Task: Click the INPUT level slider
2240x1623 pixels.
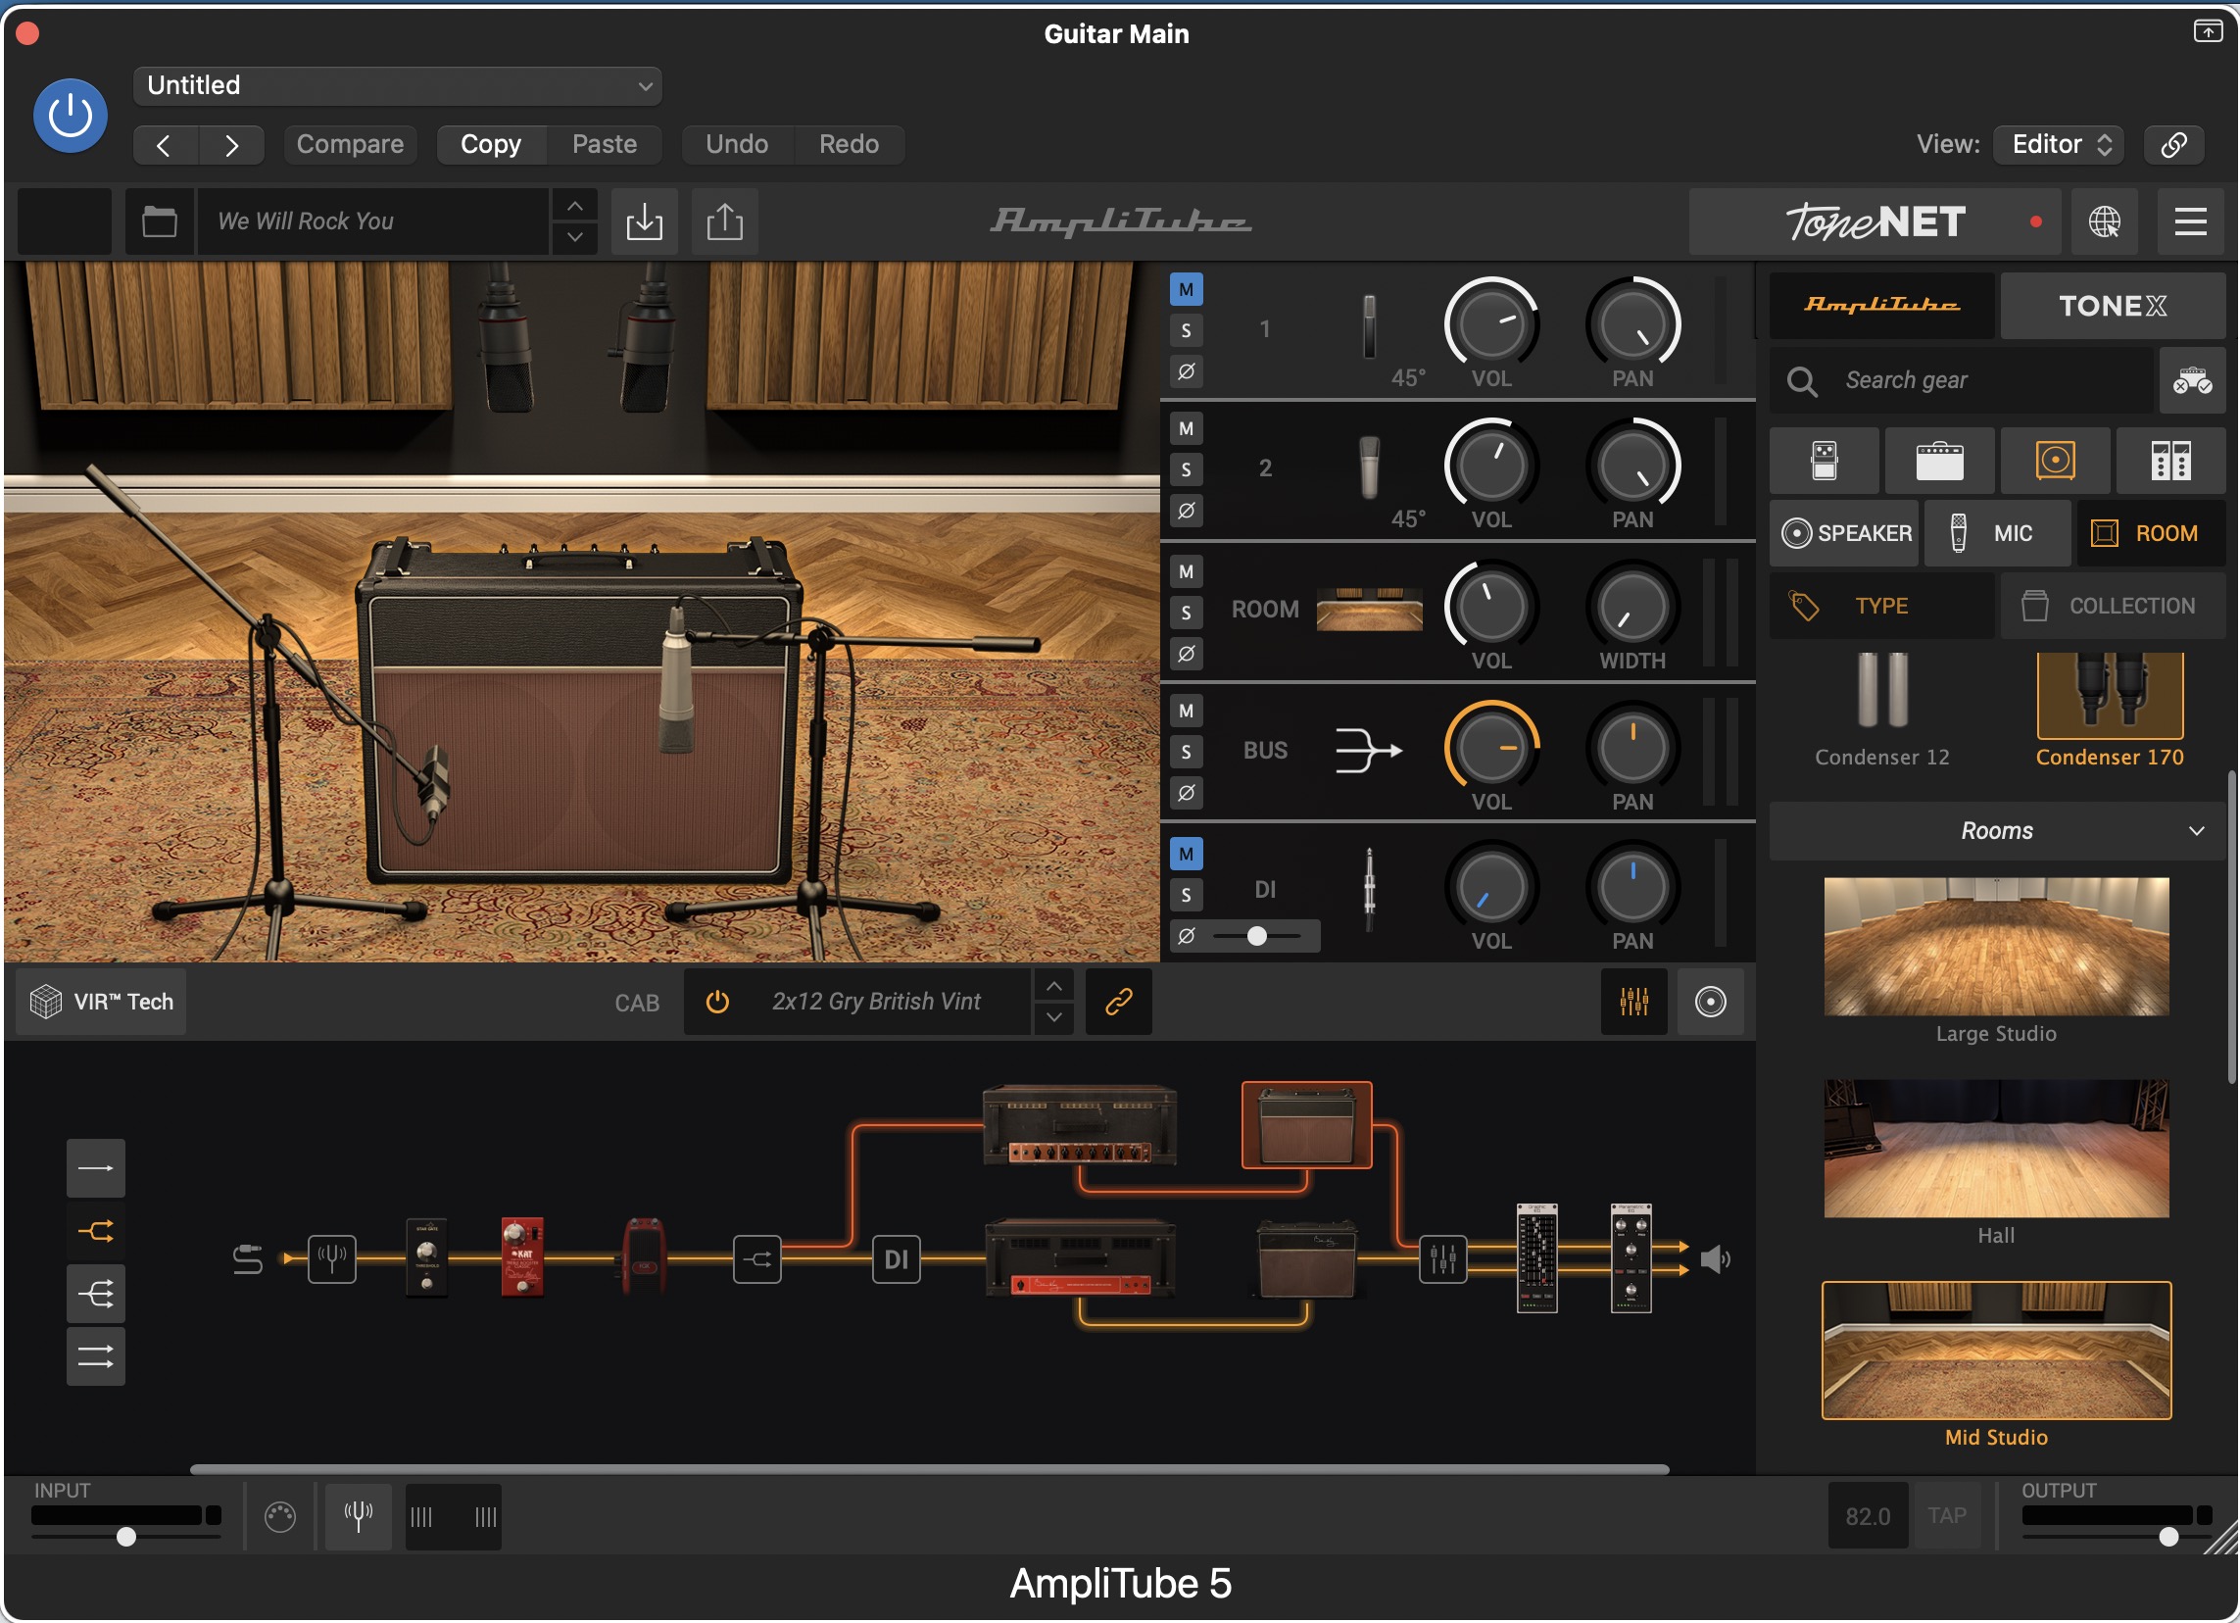Action: [x=126, y=1537]
